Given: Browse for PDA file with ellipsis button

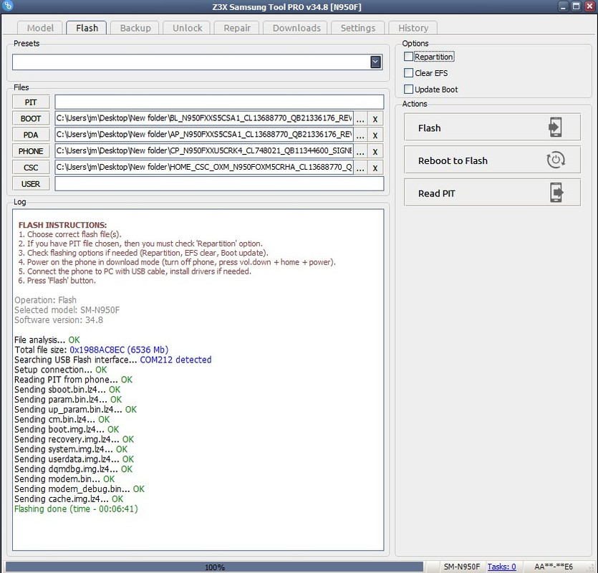Looking at the screenshot, I should 360,135.
